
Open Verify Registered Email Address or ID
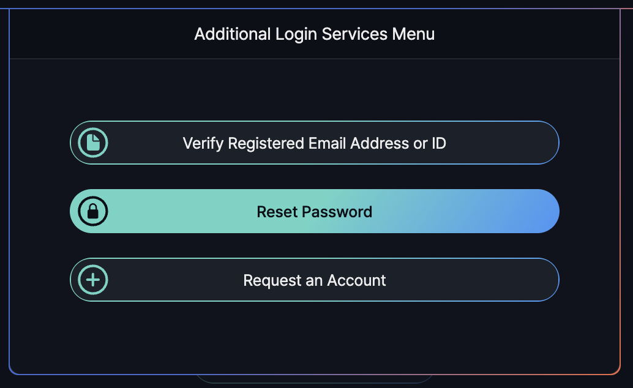[x=315, y=143]
